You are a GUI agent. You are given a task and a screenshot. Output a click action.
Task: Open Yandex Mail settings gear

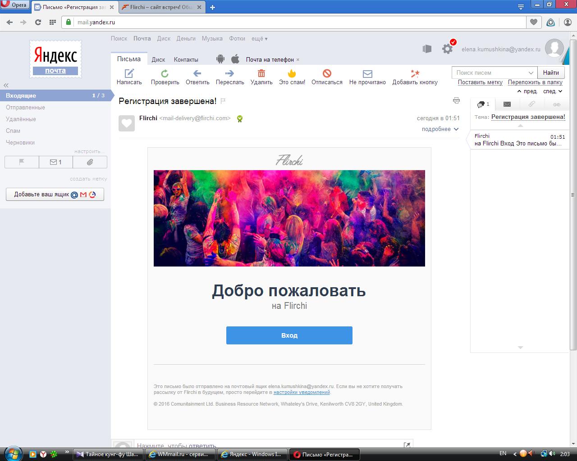point(447,49)
